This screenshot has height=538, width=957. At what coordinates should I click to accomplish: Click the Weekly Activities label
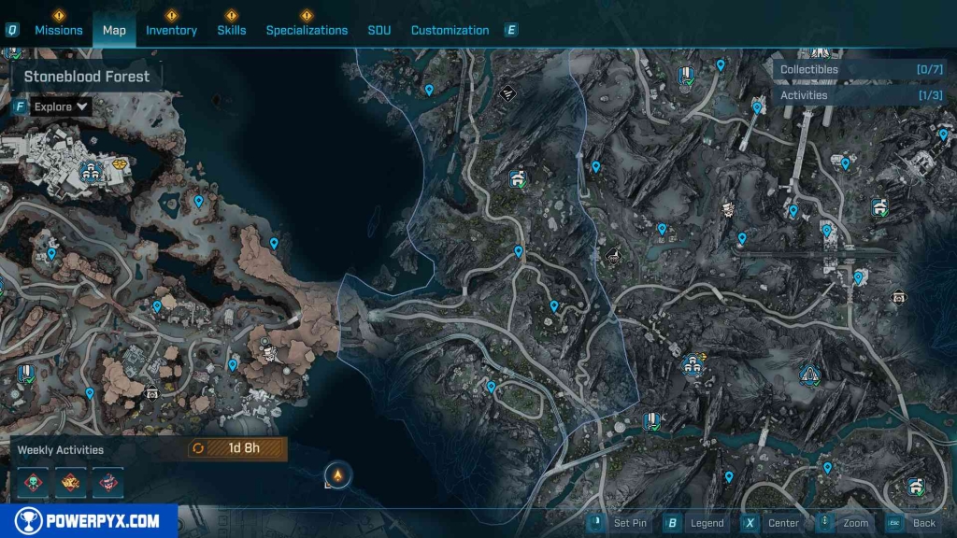tap(61, 450)
